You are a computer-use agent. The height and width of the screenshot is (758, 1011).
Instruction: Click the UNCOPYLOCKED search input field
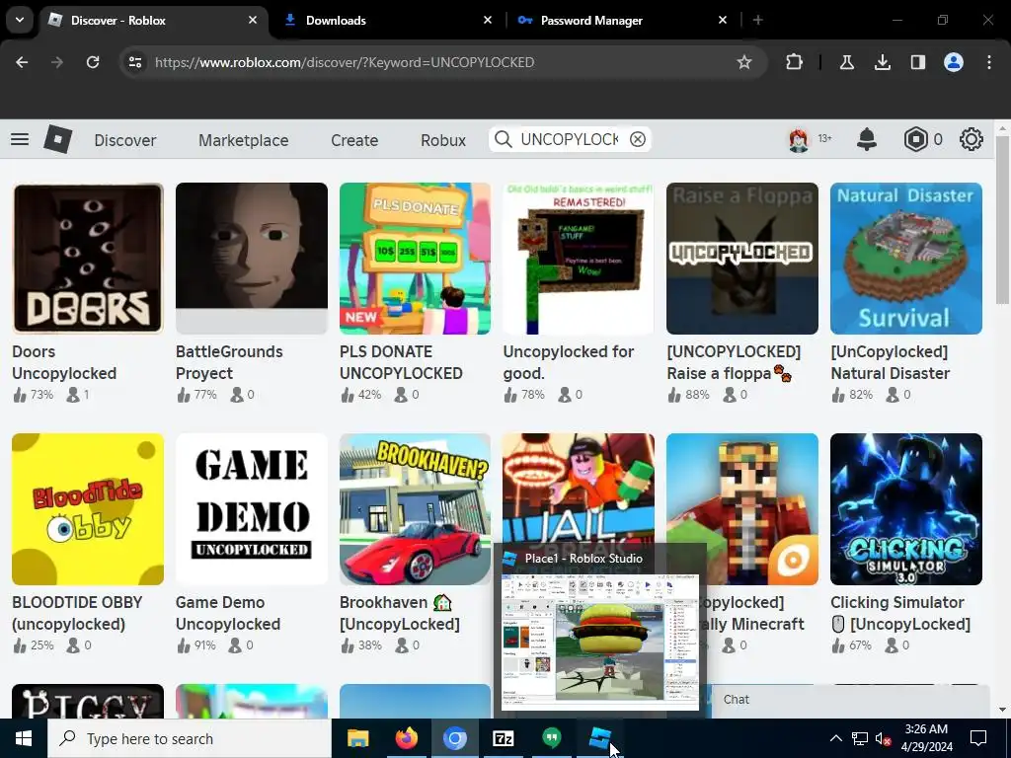pyautogui.click(x=570, y=139)
